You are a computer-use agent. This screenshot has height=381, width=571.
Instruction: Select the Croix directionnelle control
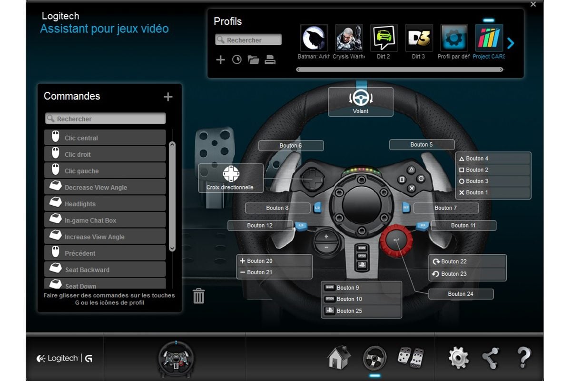coord(230,178)
